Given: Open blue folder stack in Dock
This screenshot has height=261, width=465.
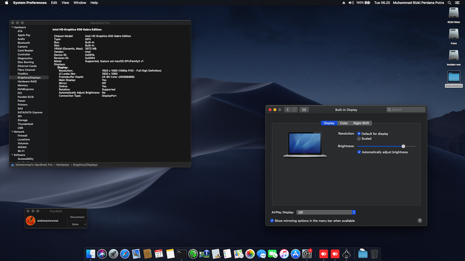Looking at the screenshot, I should [362, 254].
